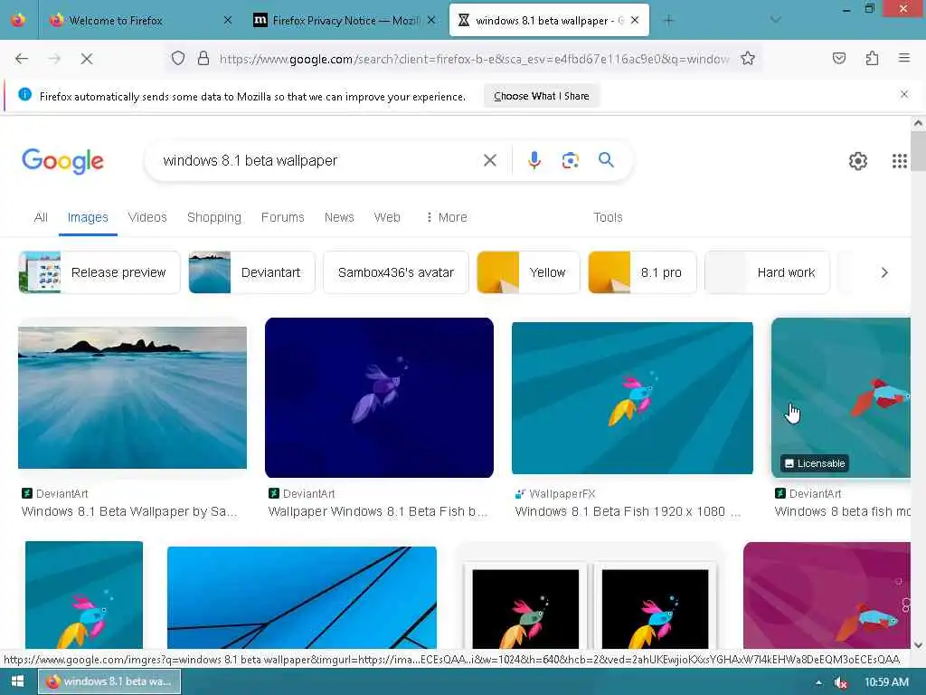Select the Firefox taskbar window button

pos(109,681)
